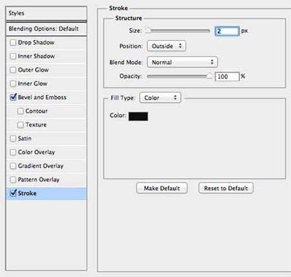Enable the Contour checkbox

click(x=21, y=111)
